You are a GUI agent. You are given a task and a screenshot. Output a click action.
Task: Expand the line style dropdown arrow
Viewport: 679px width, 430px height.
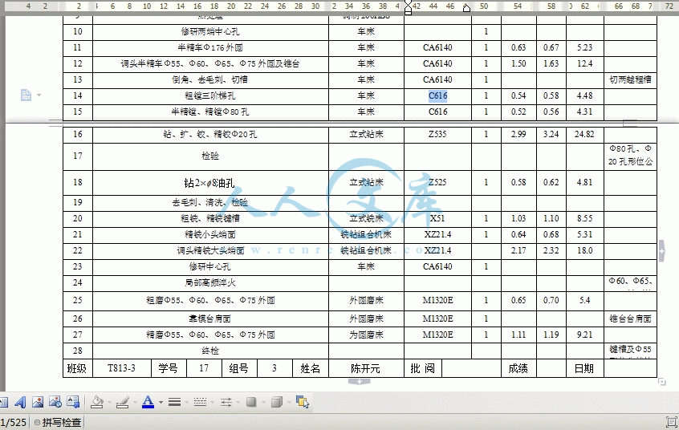187,403
